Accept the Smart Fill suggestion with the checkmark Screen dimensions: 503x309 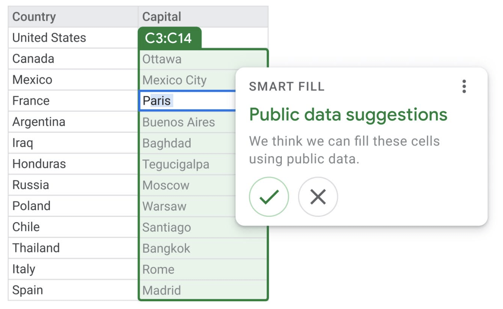[268, 197]
